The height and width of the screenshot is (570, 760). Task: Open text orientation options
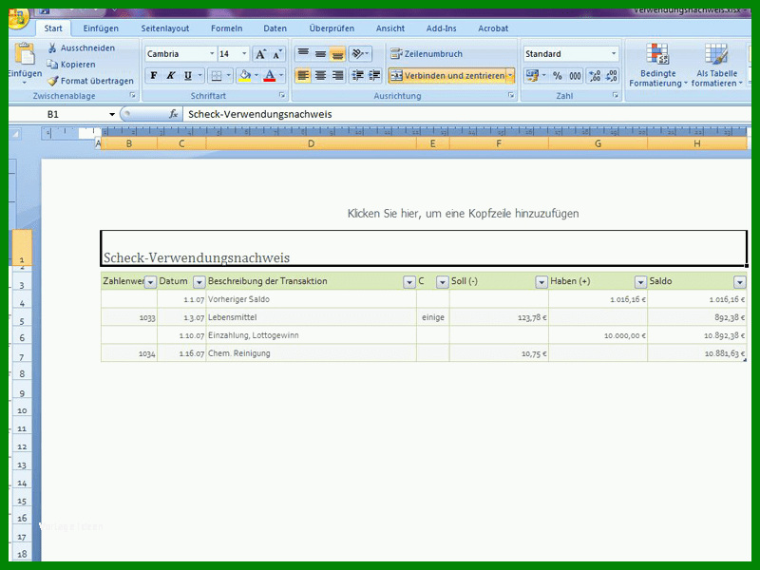(360, 53)
